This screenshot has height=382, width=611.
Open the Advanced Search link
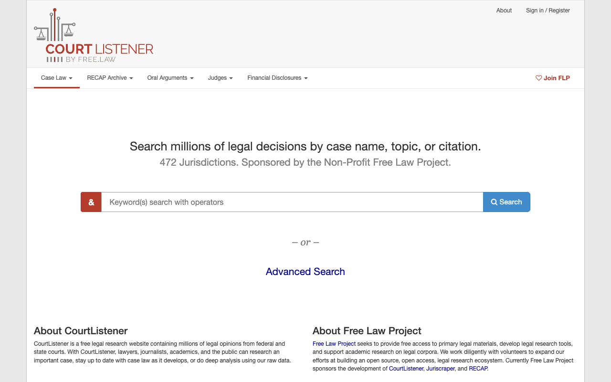[305, 272]
